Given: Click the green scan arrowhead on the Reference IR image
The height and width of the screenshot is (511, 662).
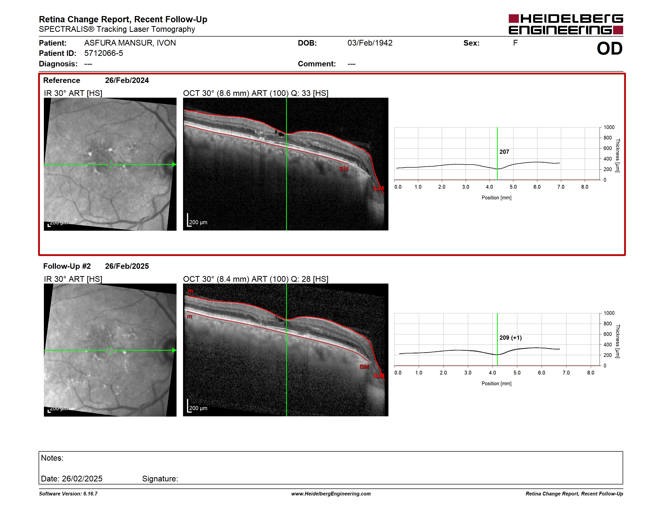Looking at the screenshot, I should point(174,164).
